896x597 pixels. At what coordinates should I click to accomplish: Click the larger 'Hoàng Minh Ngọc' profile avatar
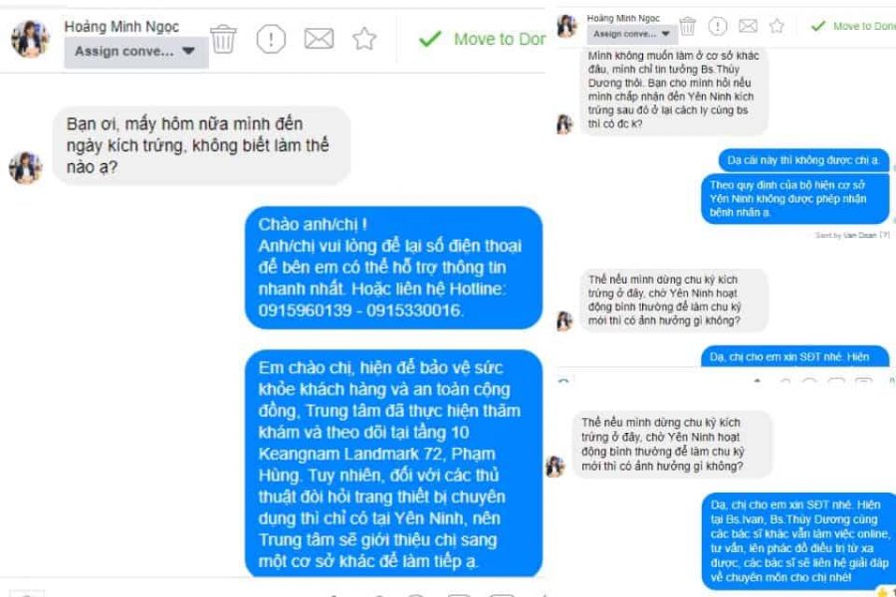click(30, 39)
